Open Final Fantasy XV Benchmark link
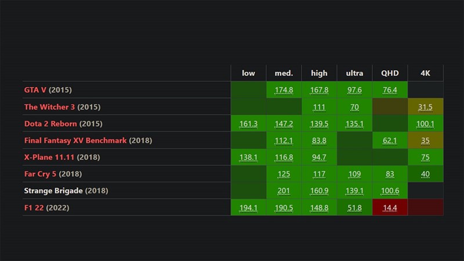 pos(75,140)
